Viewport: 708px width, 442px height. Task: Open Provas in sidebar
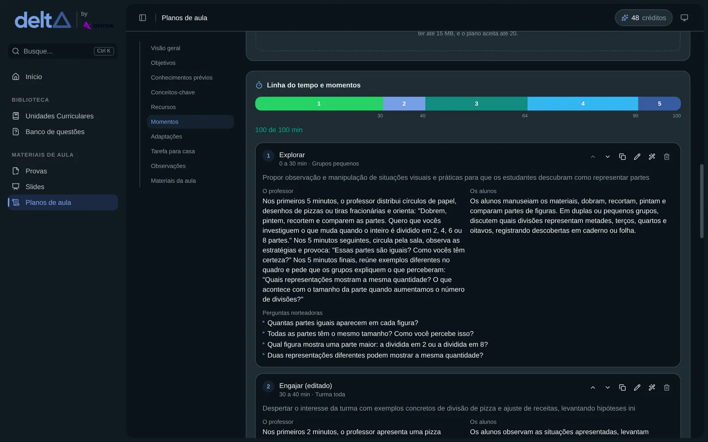point(63,171)
